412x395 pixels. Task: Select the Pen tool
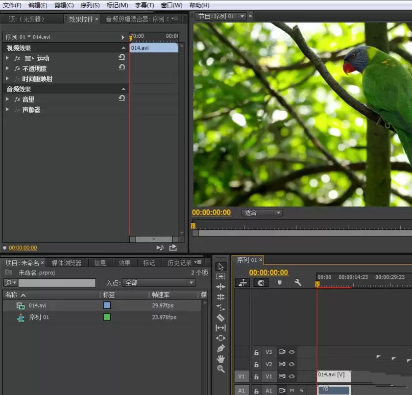click(x=220, y=348)
